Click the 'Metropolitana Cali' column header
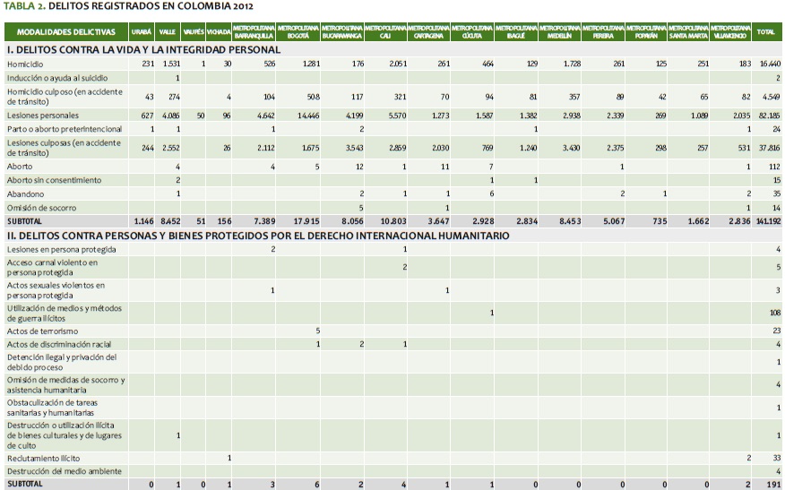 pos(385,32)
